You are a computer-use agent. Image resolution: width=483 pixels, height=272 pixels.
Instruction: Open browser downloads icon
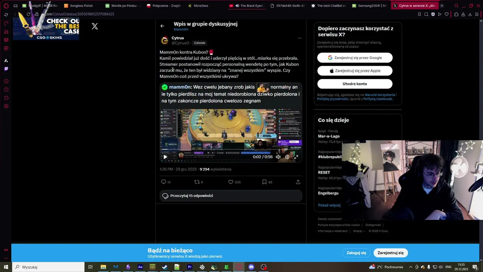470,14
